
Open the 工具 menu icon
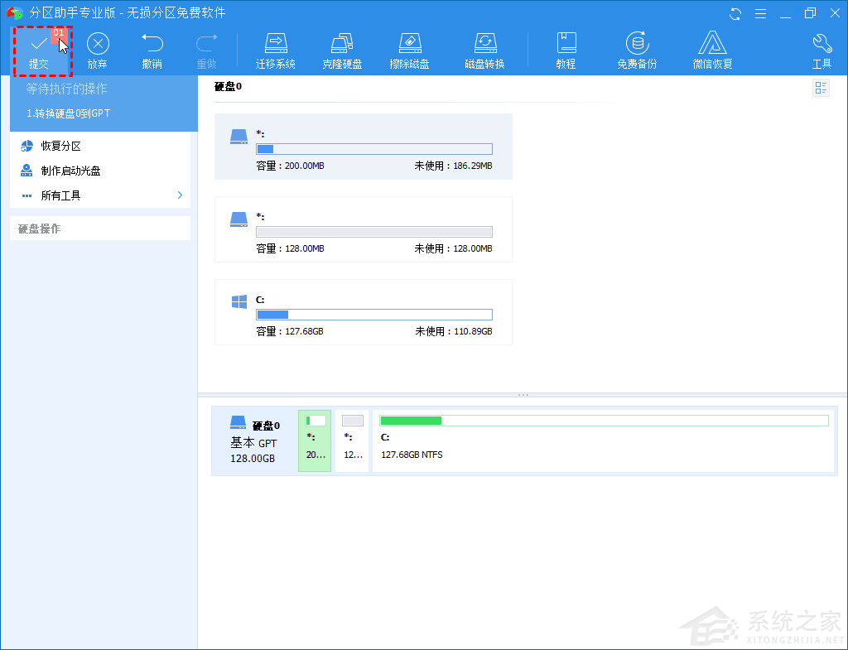[821, 48]
